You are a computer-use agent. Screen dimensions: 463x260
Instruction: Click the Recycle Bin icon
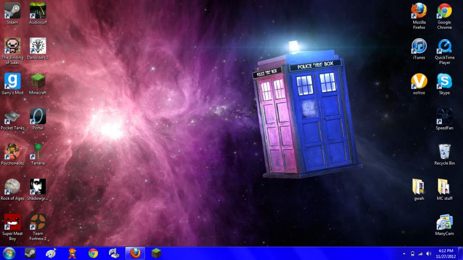click(x=444, y=151)
